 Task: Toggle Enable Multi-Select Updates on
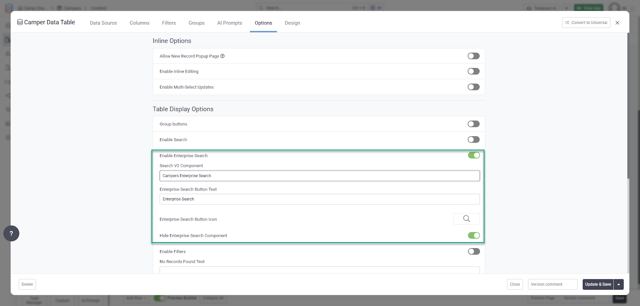(473, 87)
